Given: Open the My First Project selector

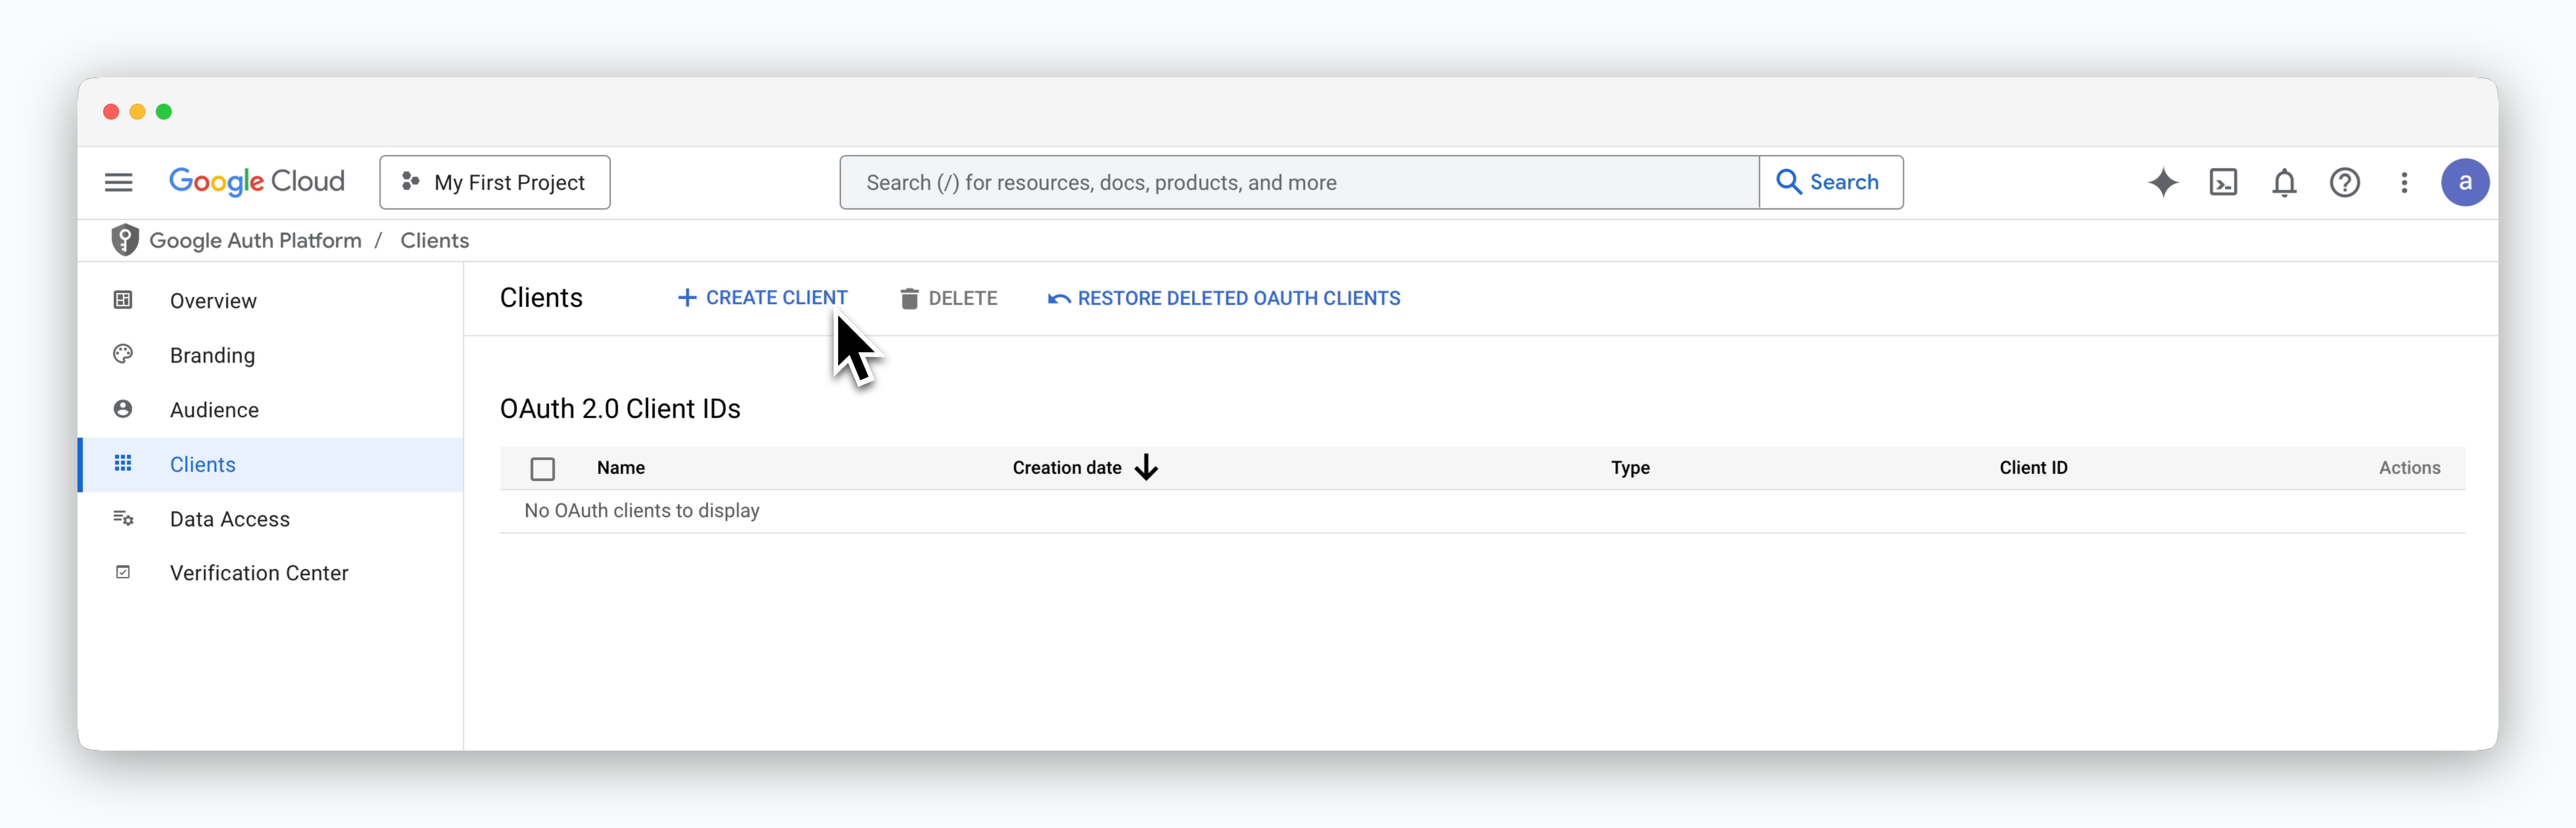Looking at the screenshot, I should tap(495, 182).
